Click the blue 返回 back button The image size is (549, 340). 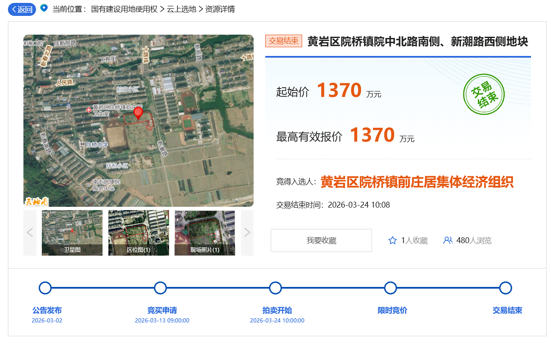click(22, 9)
